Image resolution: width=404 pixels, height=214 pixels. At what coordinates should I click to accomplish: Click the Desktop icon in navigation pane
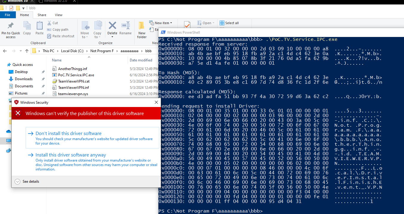click(x=11, y=72)
